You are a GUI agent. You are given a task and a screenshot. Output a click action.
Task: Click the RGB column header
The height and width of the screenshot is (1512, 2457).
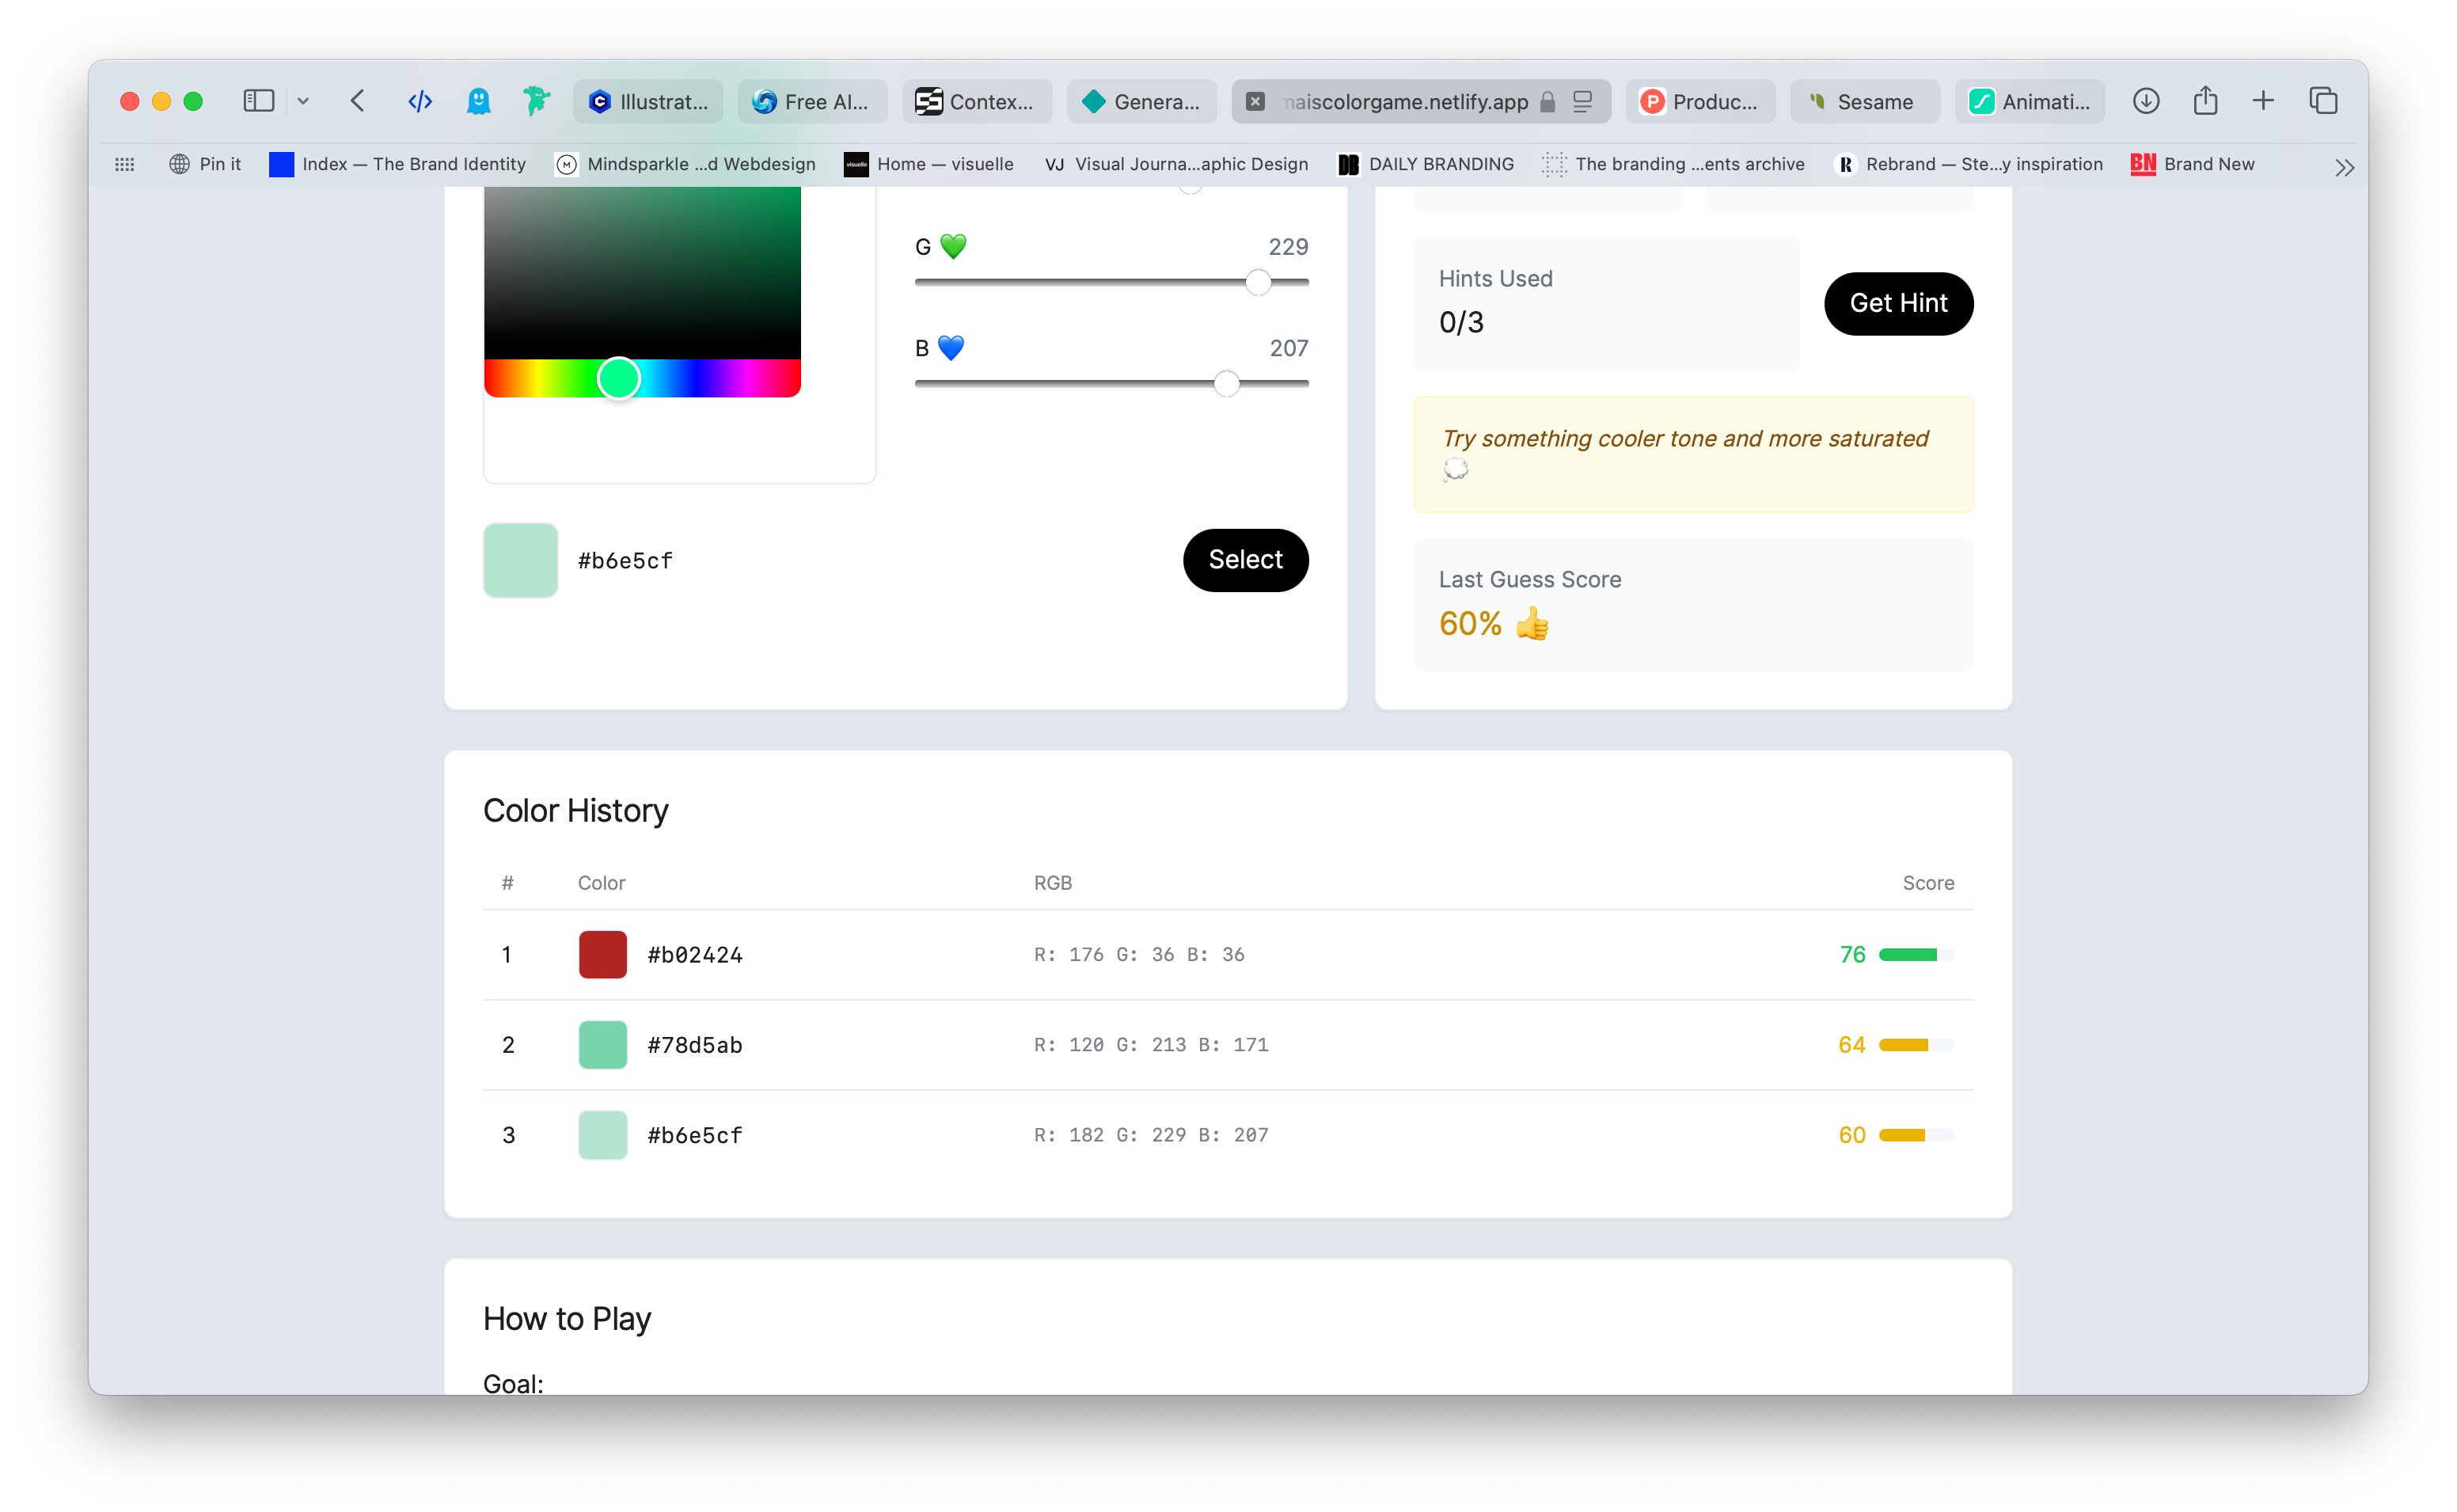[1053, 882]
